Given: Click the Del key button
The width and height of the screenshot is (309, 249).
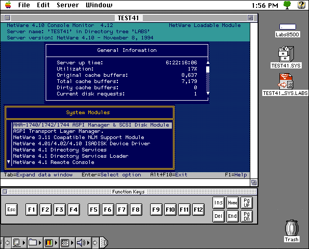Looking at the screenshot, I should (x=219, y=216).
